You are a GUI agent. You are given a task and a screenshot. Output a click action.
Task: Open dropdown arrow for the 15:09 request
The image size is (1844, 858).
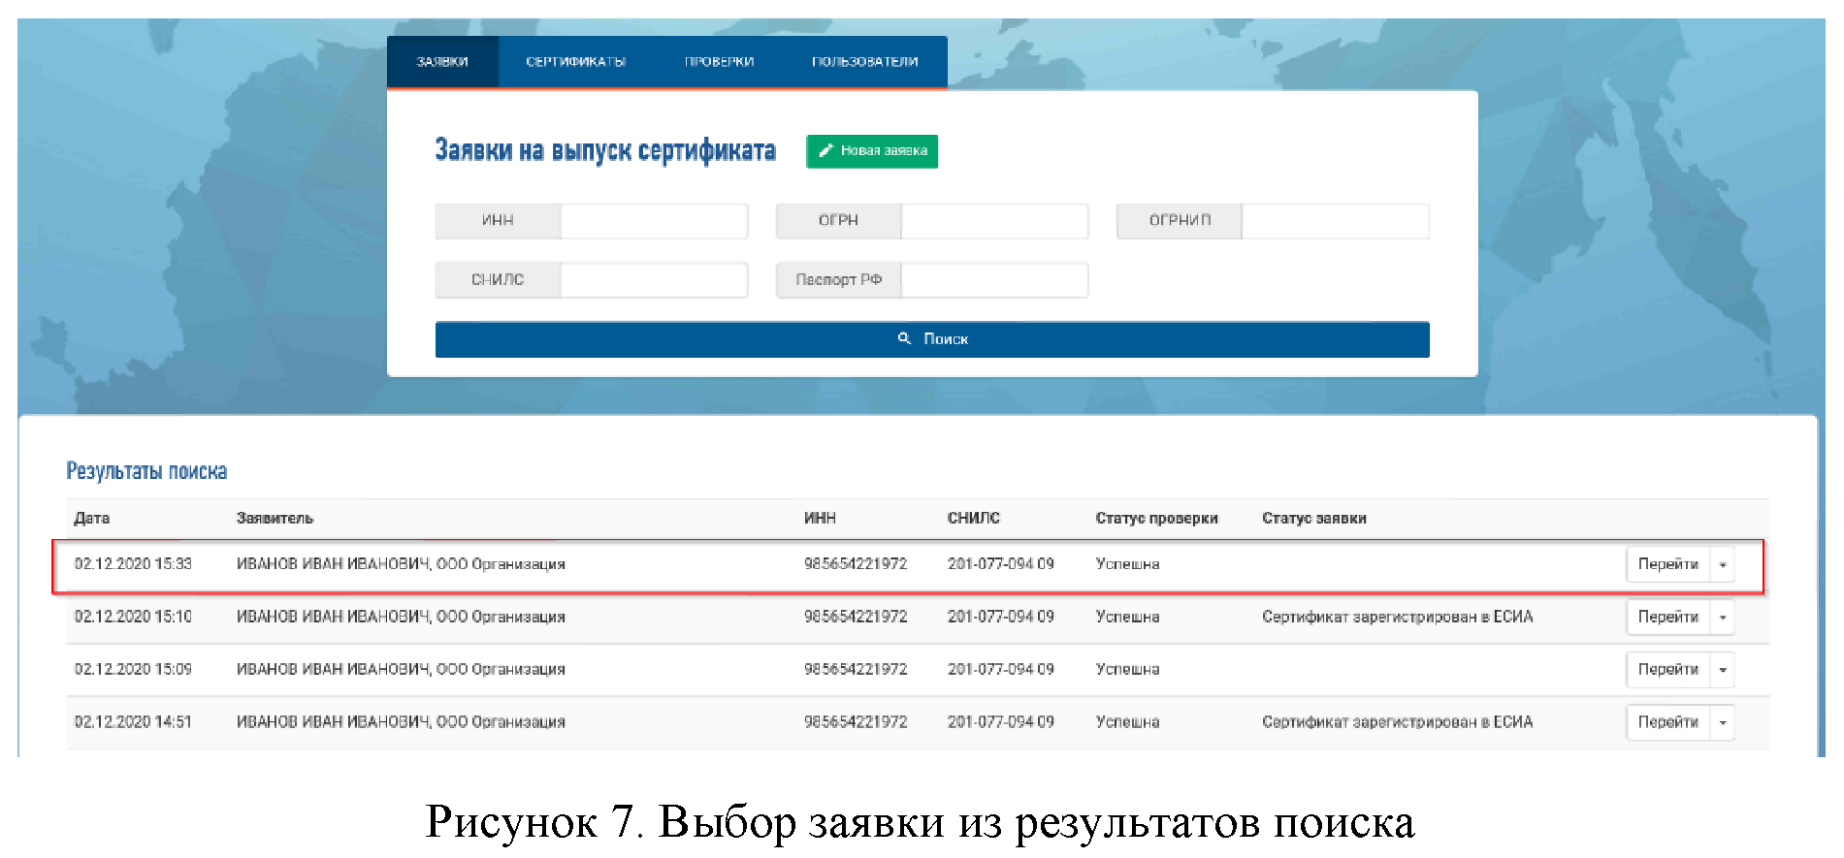[x=1723, y=670]
